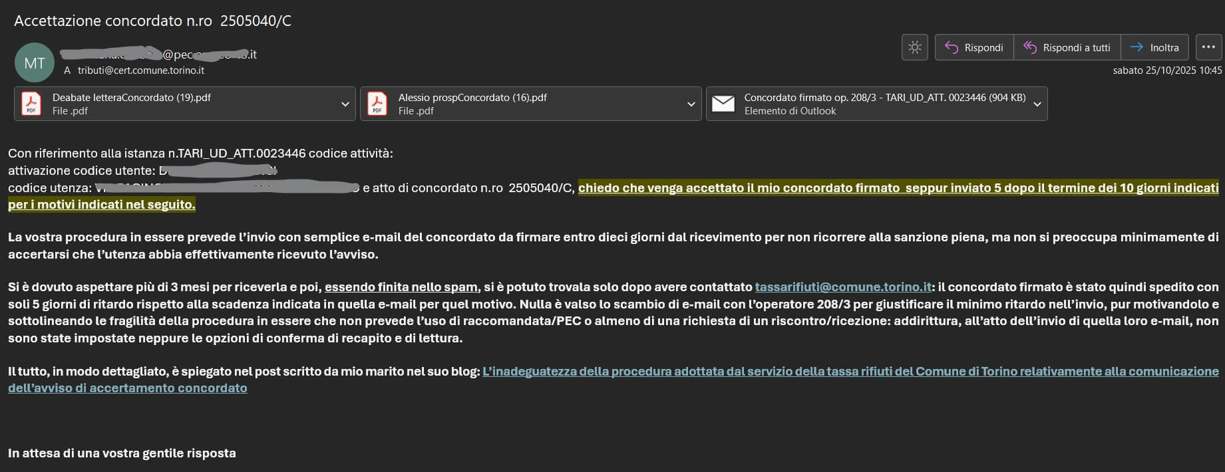Click the subject line Accettazione concordato n.ro 2505040/C
The width and height of the screenshot is (1225, 472).
pyautogui.click(x=152, y=21)
